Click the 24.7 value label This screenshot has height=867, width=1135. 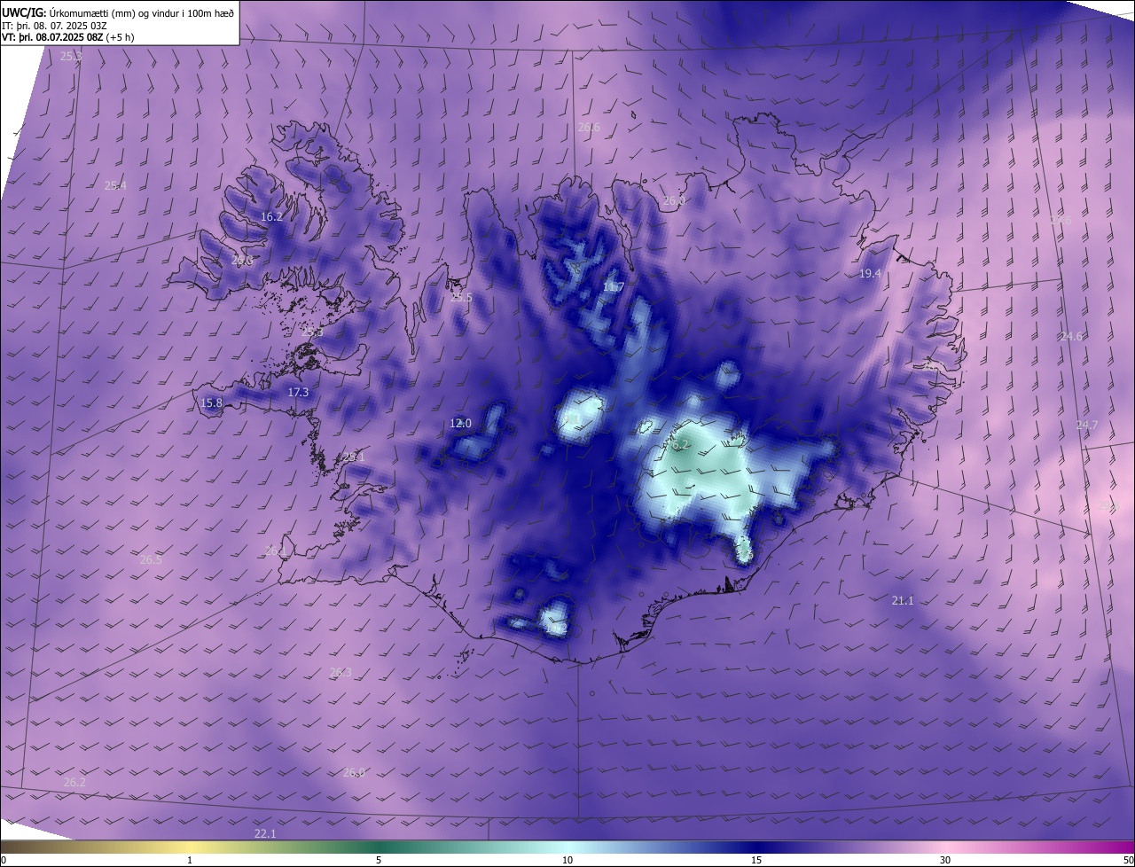click(1086, 425)
